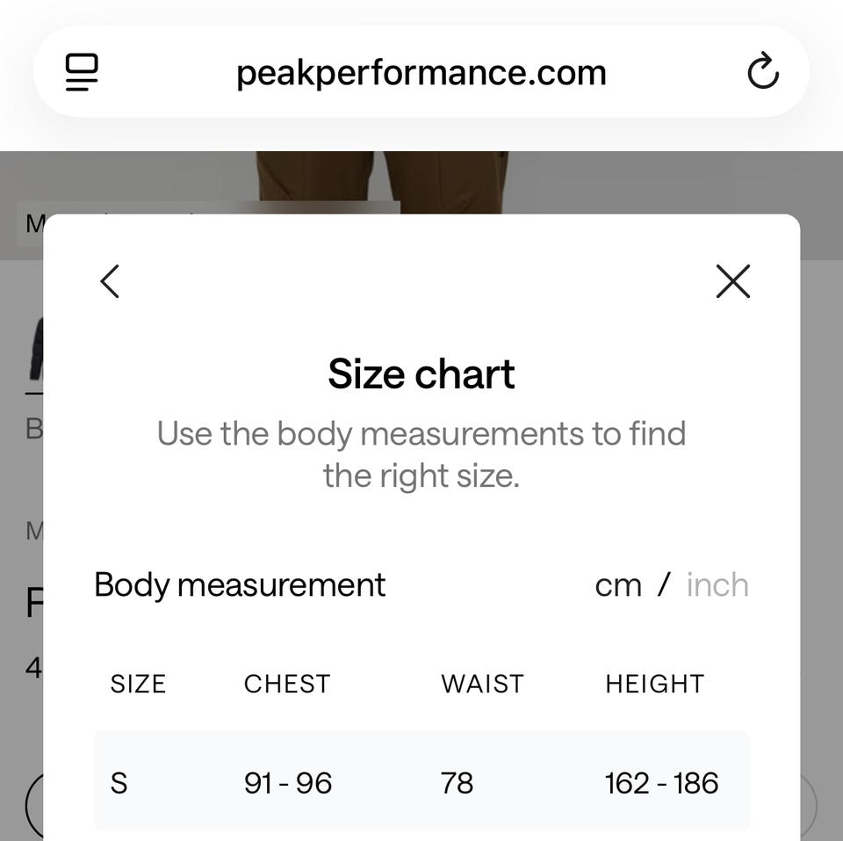843x841 pixels.
Task: Click the 162 - 186 height value
Action: [661, 782]
